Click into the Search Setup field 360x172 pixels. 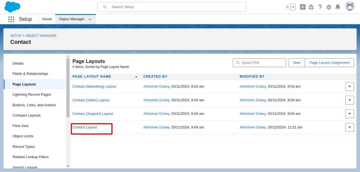click(172, 7)
